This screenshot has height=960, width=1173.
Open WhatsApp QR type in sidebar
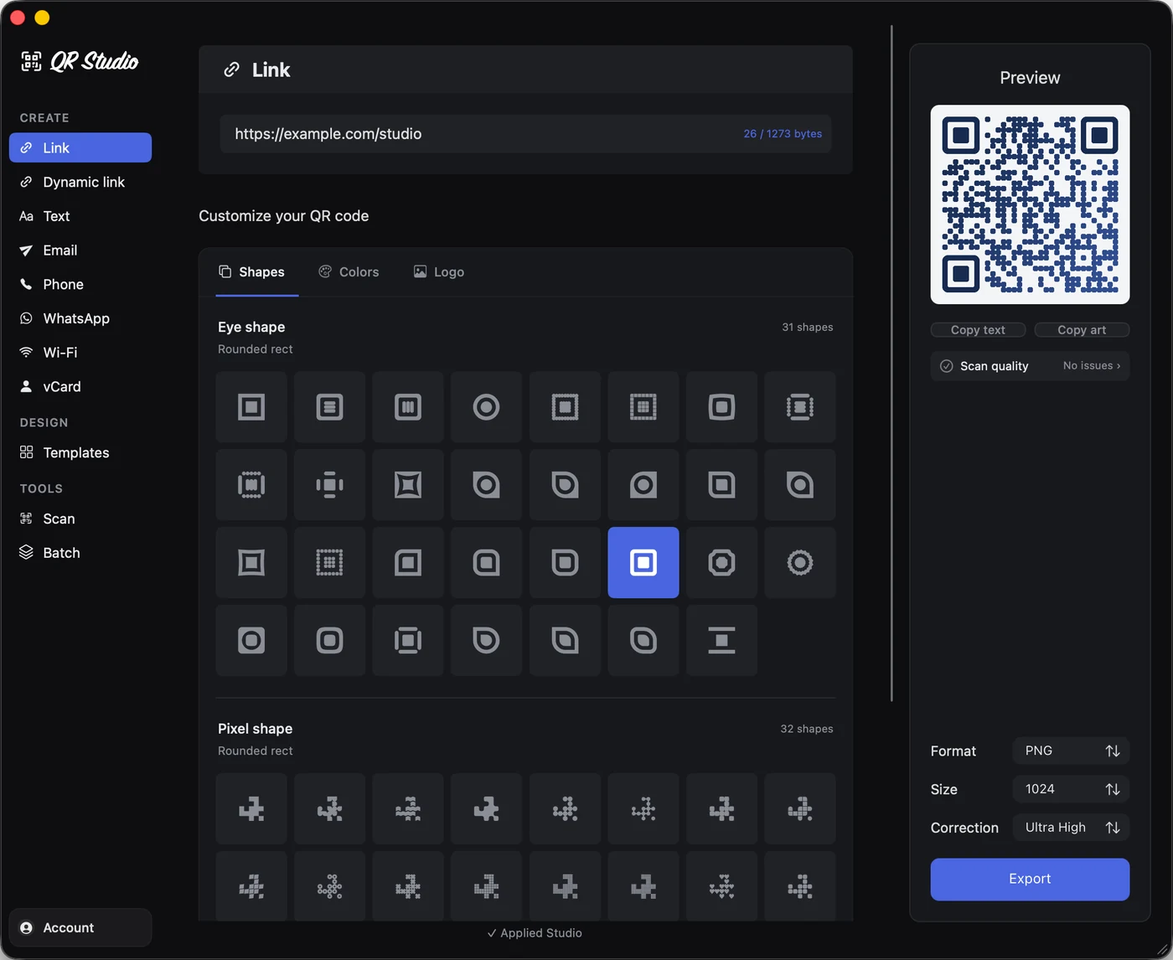tap(80, 318)
